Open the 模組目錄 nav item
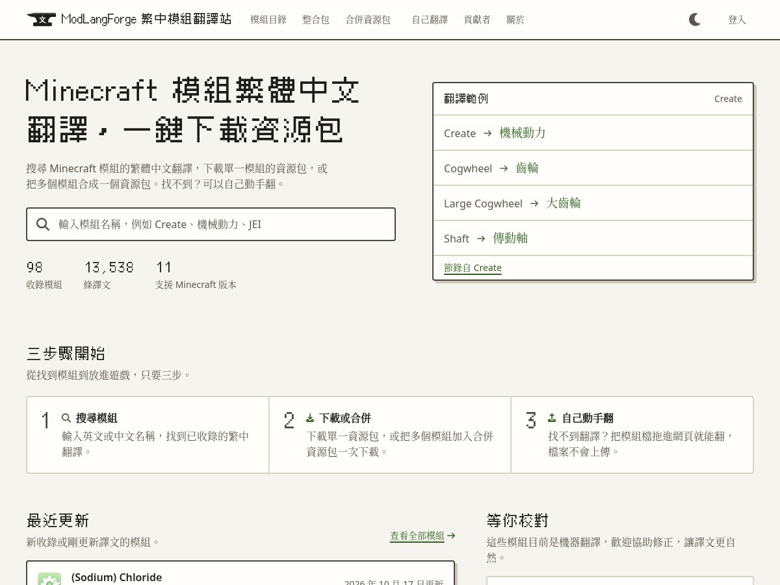780x585 pixels. pos(268,19)
